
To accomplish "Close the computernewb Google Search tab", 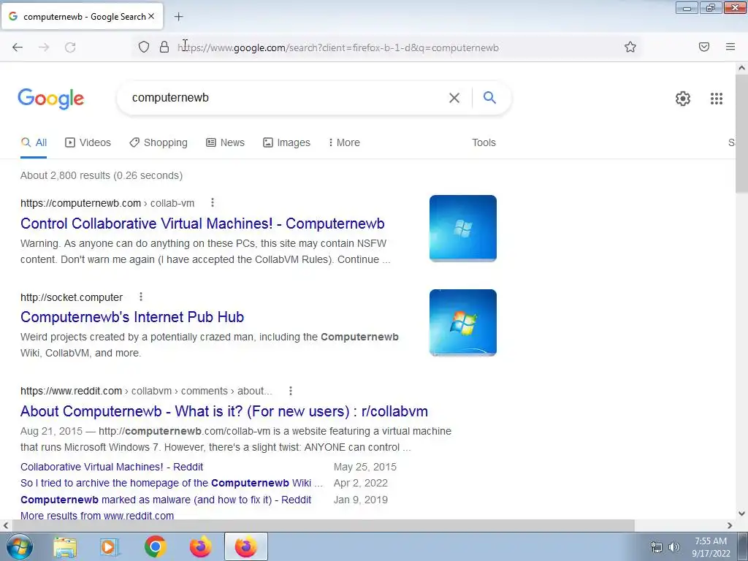I will tap(151, 16).
